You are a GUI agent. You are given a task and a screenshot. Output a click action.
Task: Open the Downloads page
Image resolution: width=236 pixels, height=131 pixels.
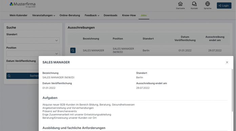pyautogui.click(x=110, y=15)
